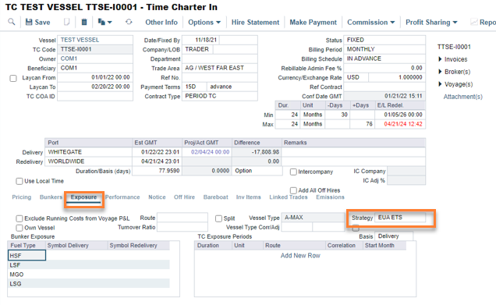
Task: Click the Ref No. input field
Action: click(220, 77)
